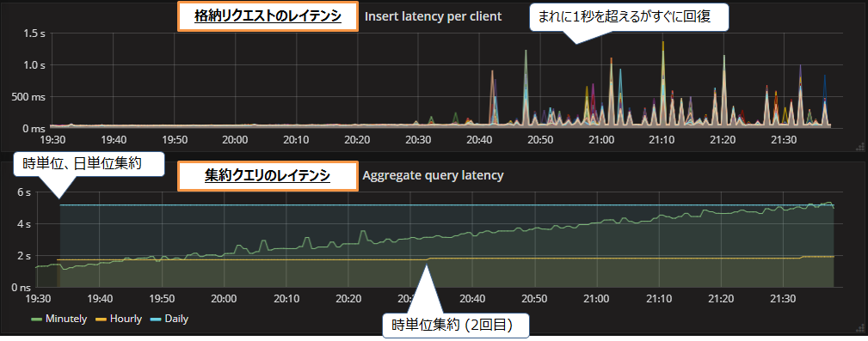Toggle the Hourly series in legend

119,319
